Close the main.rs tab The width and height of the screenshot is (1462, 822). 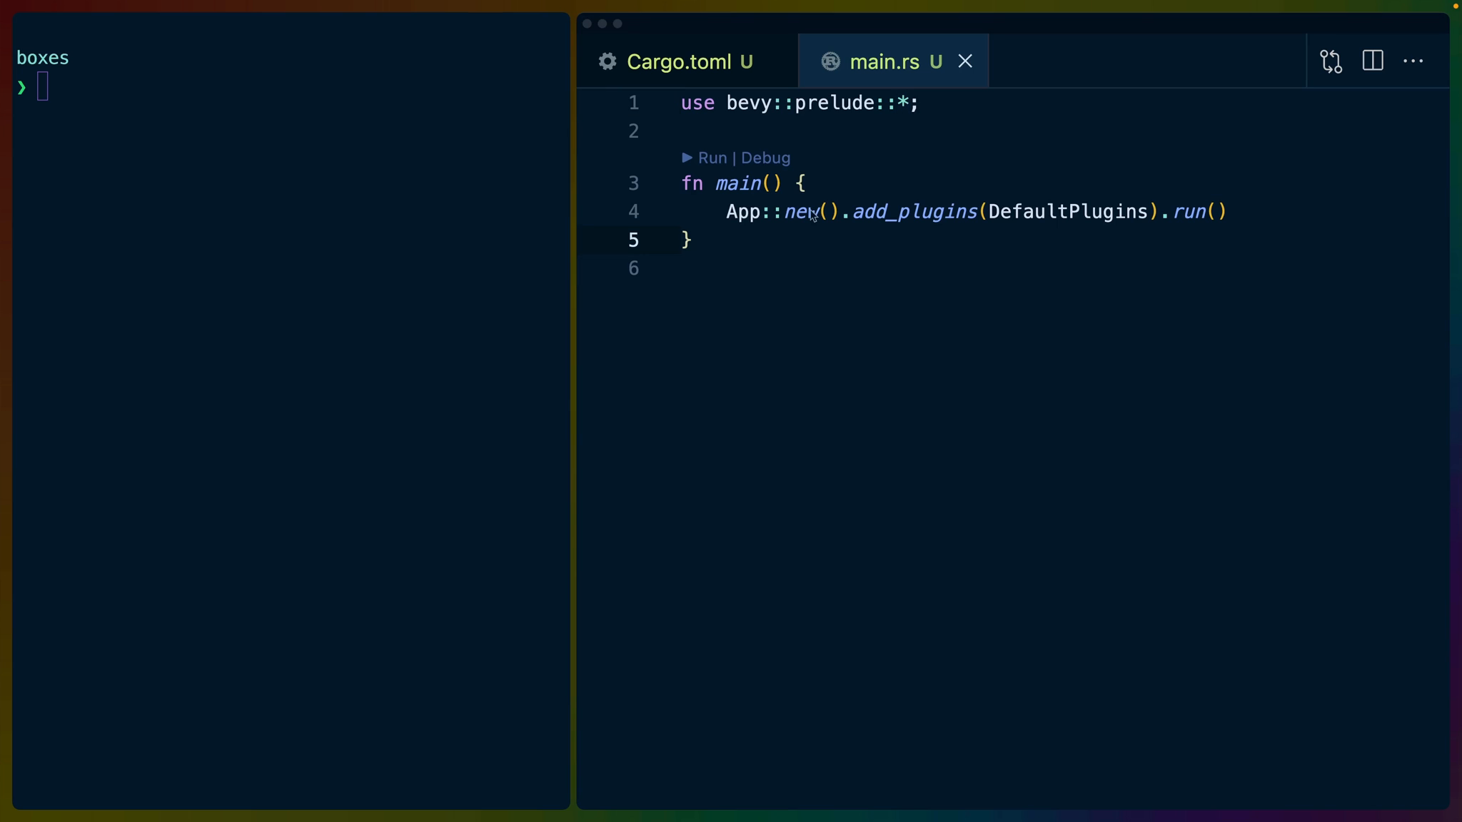click(x=965, y=61)
